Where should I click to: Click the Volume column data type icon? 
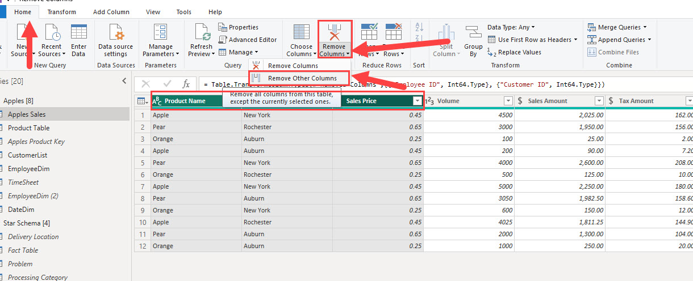[x=430, y=101]
